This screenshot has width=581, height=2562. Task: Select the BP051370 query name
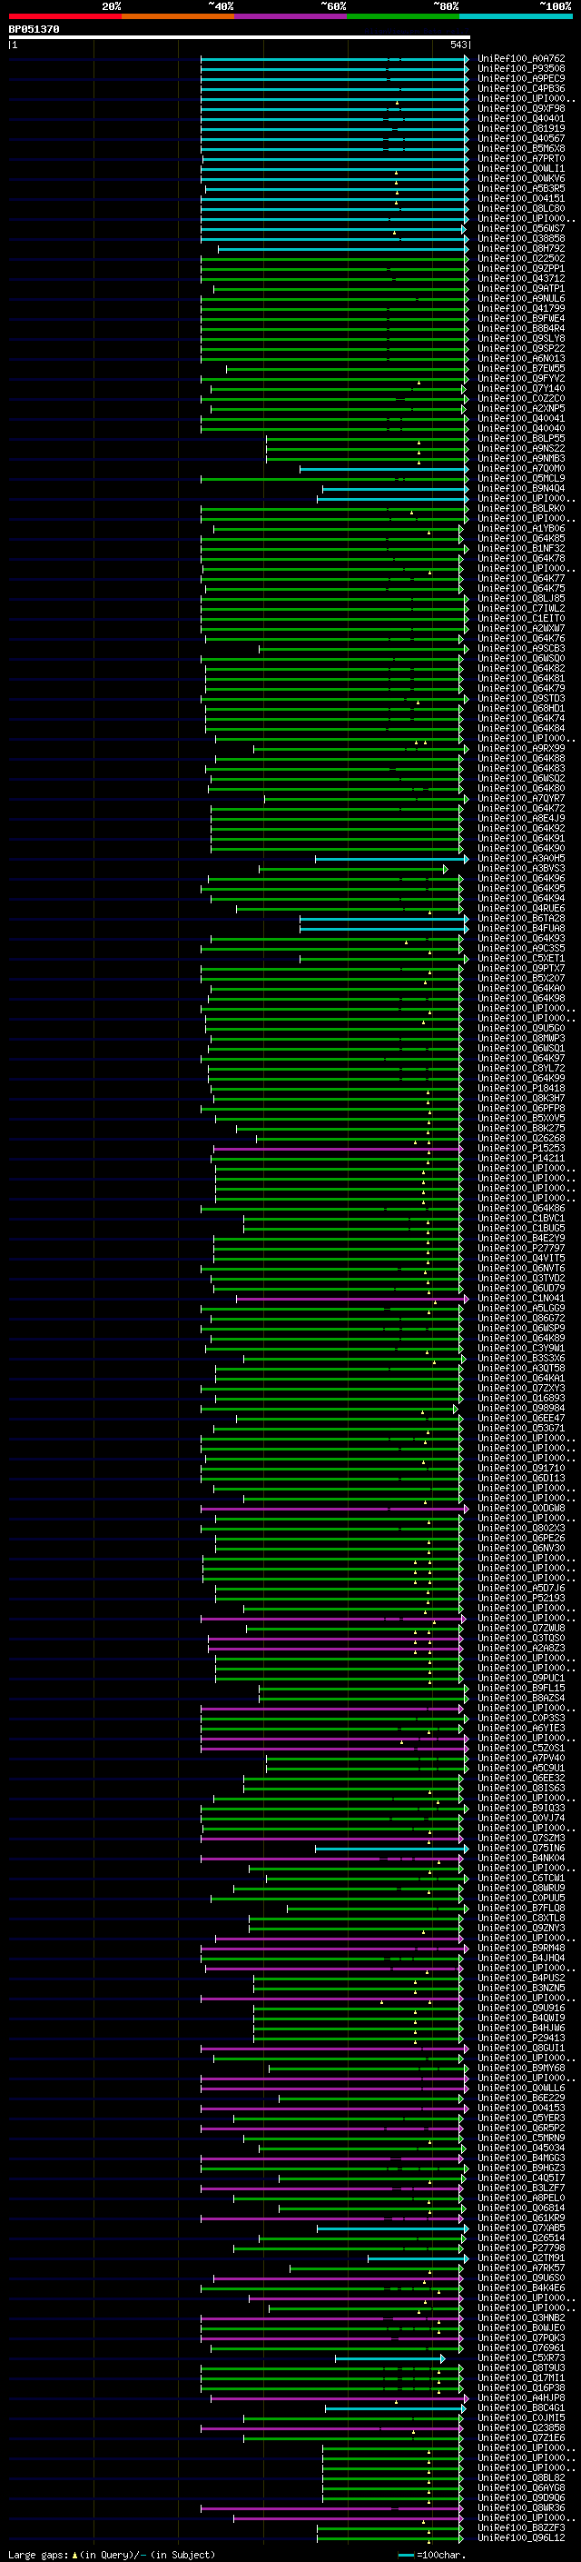click(34, 30)
